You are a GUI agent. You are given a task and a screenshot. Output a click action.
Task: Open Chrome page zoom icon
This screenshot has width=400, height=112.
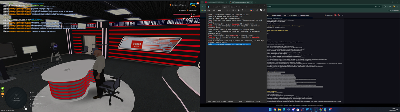(376, 7)
